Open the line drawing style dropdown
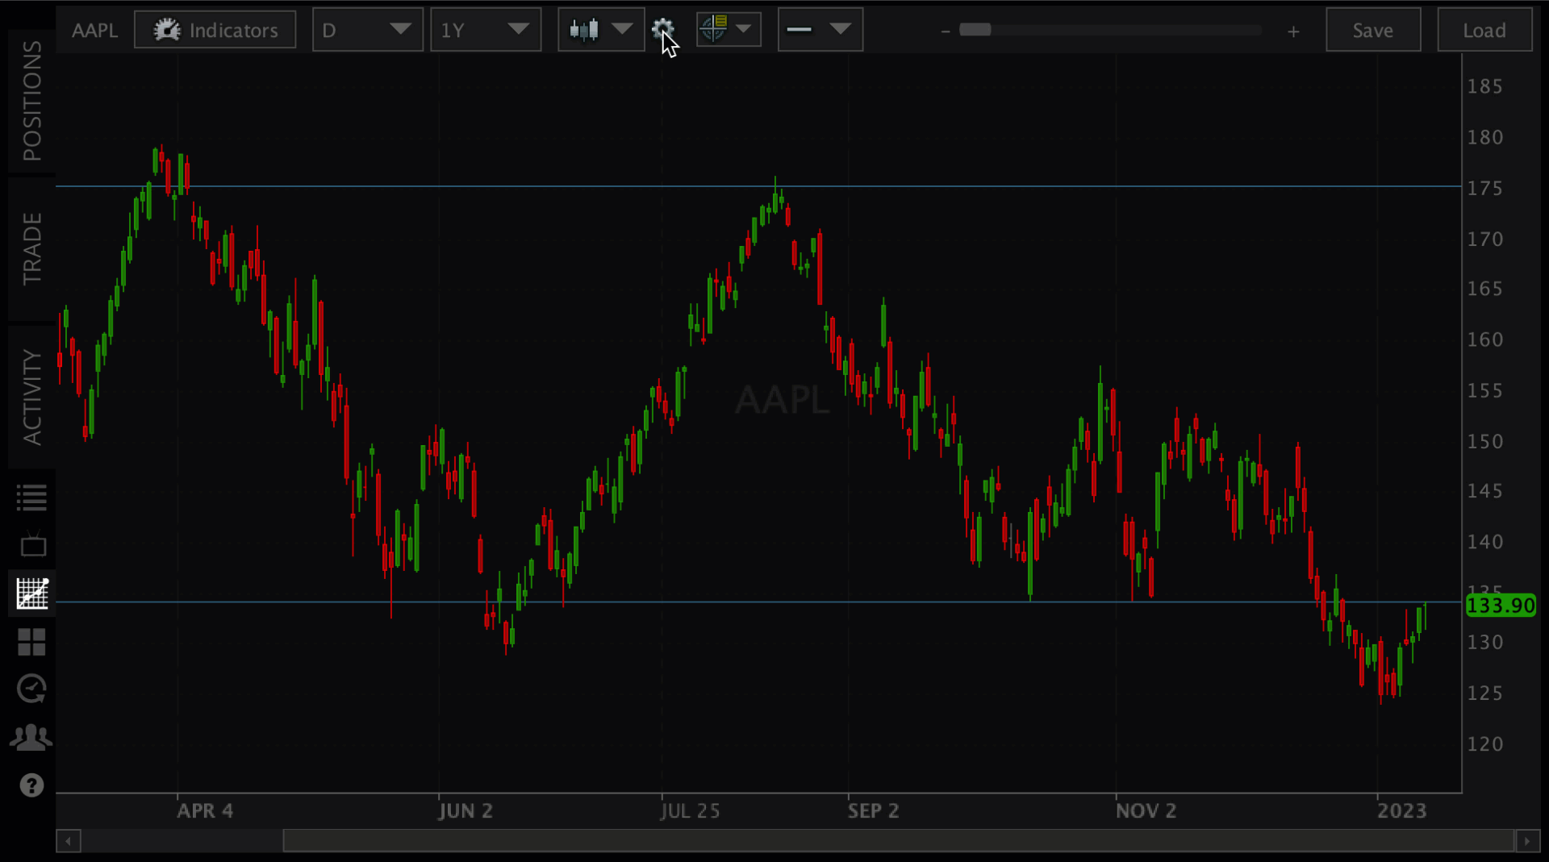The width and height of the screenshot is (1549, 862). [x=820, y=30]
